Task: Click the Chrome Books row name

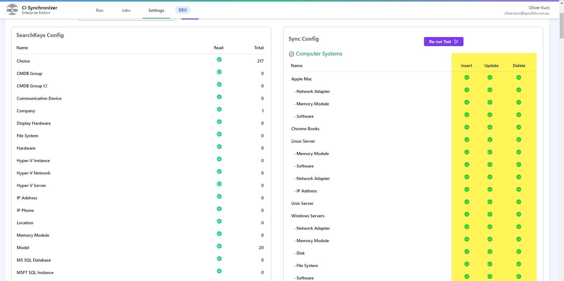Action: pyautogui.click(x=305, y=129)
